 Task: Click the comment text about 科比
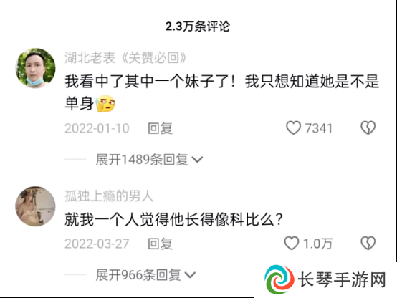click(173, 219)
